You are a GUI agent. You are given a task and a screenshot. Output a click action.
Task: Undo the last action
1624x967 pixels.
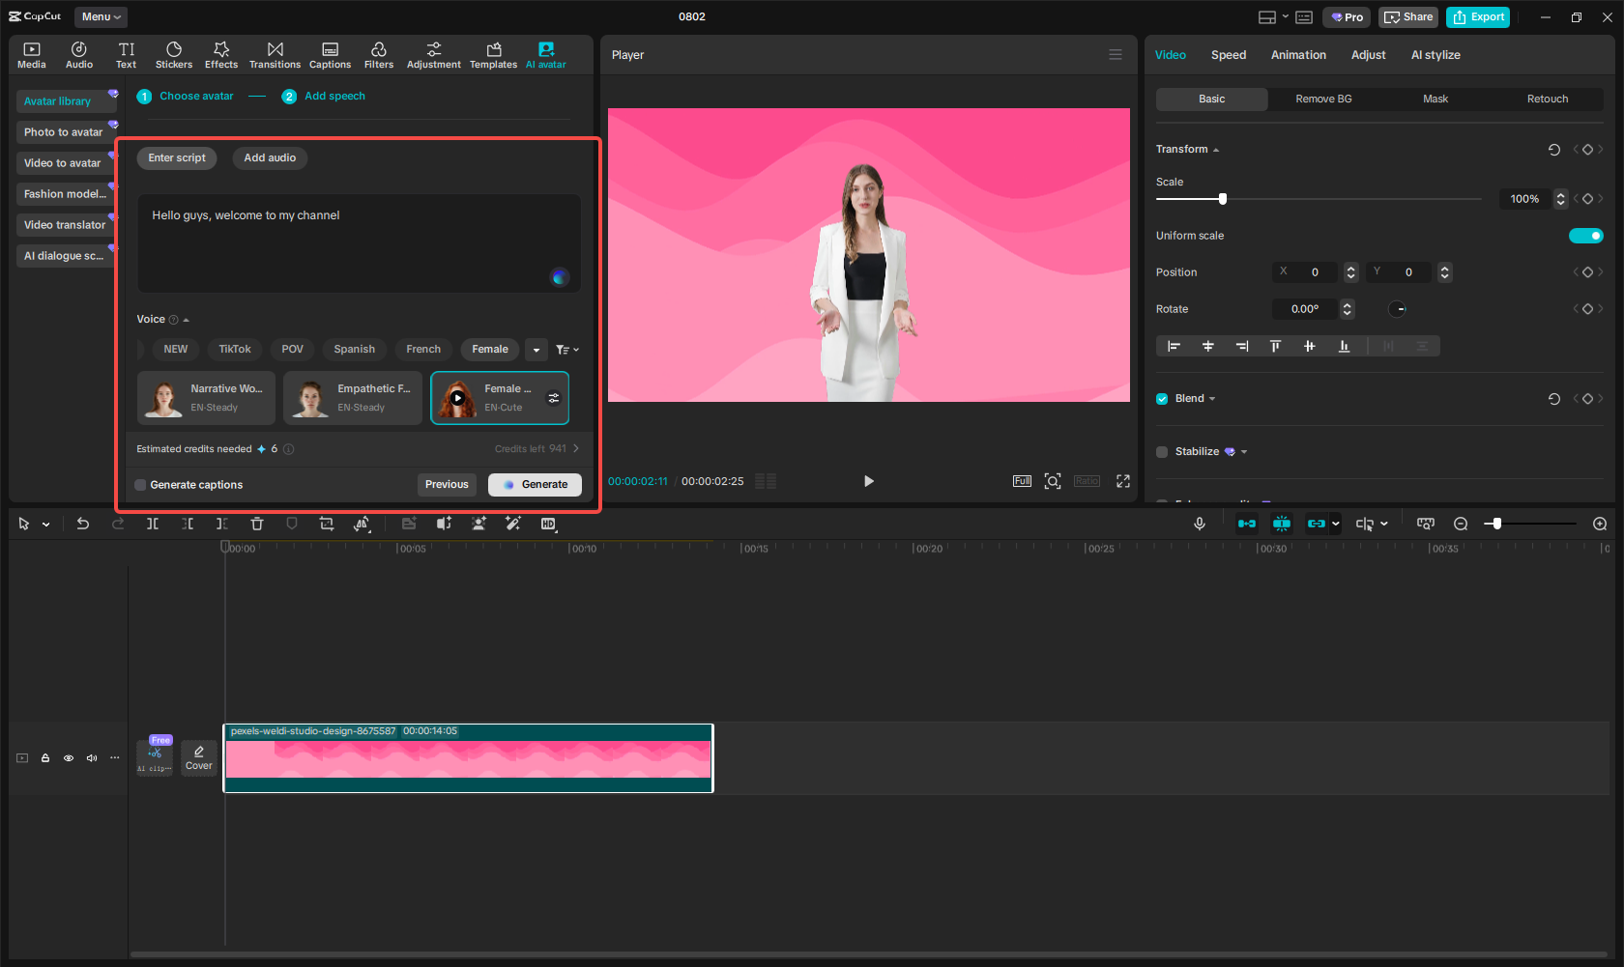83,523
